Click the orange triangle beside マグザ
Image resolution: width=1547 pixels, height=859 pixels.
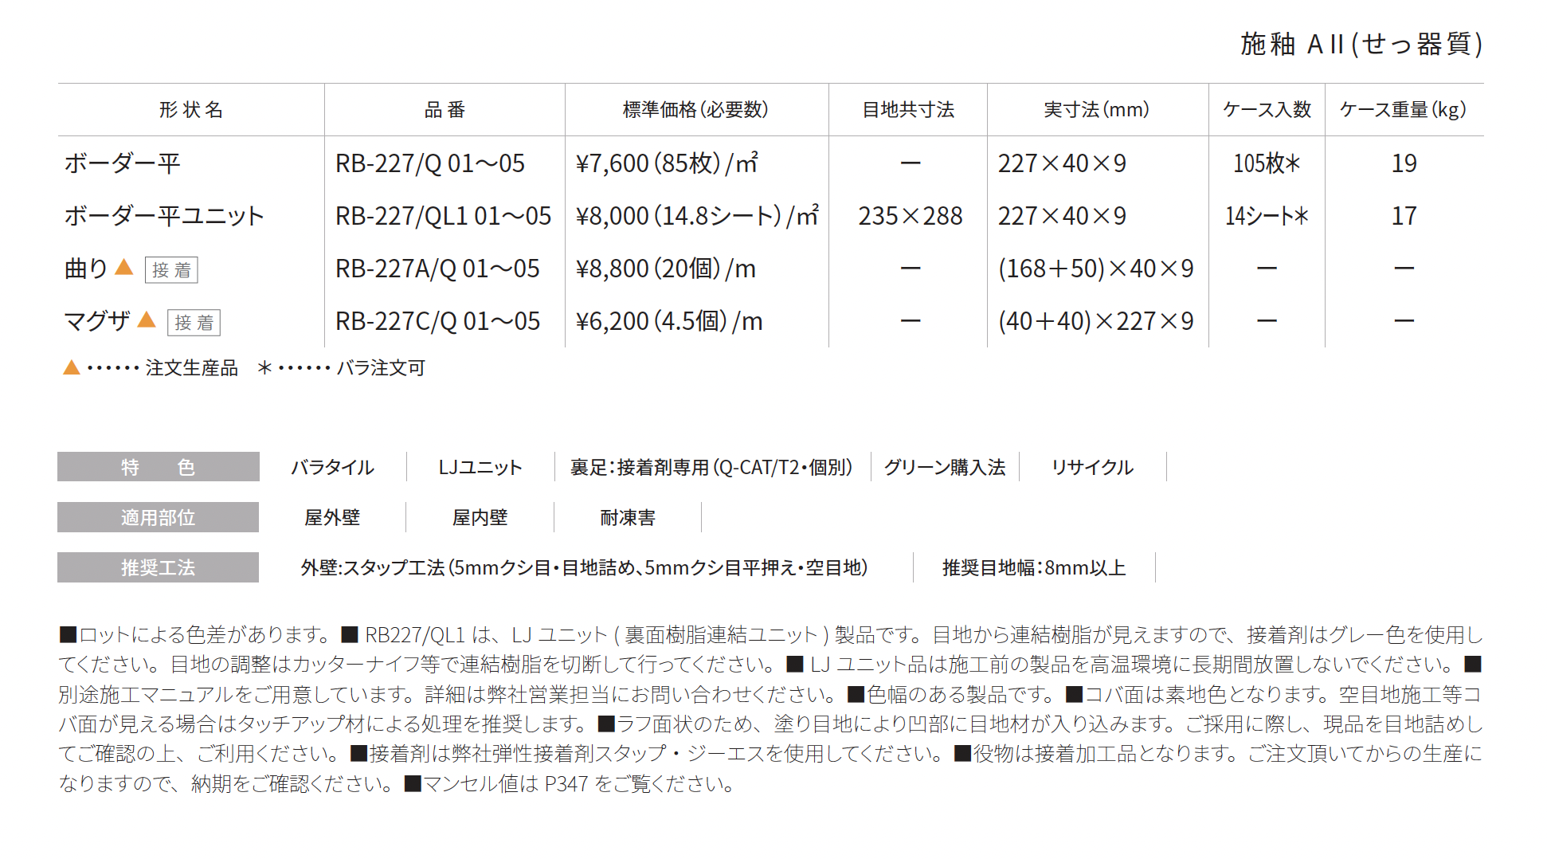146,320
